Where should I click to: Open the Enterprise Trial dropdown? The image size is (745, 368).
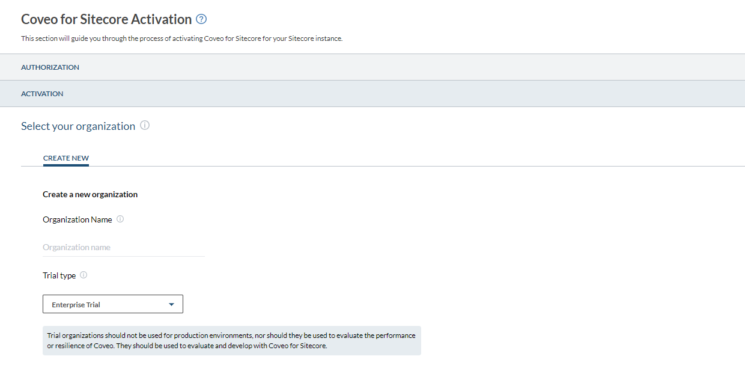coord(112,304)
